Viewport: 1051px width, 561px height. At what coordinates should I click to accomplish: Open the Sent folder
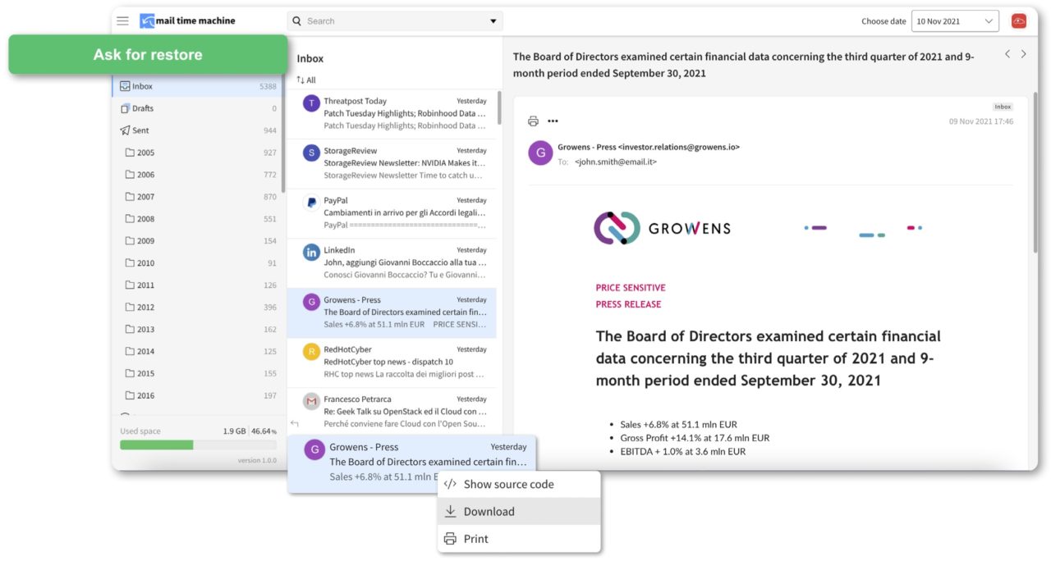(197, 130)
